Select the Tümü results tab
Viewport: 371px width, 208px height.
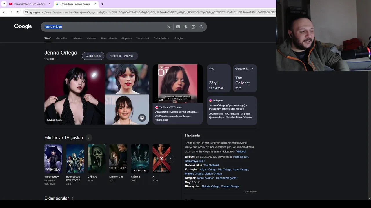48,38
